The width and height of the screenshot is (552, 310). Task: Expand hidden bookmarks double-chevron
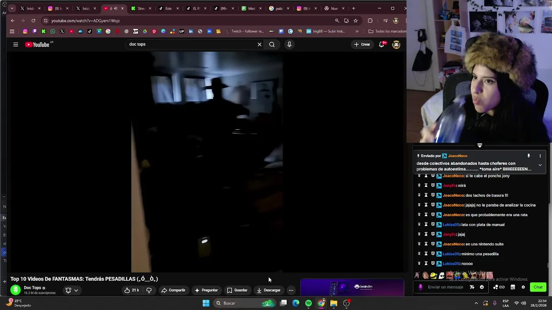click(357, 31)
